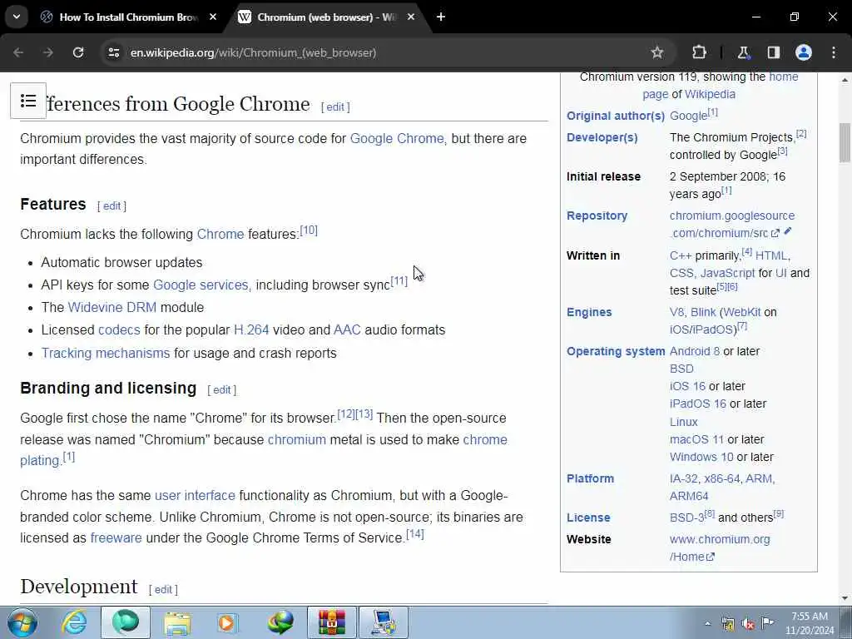Open the Widevine DRM link

(x=112, y=308)
